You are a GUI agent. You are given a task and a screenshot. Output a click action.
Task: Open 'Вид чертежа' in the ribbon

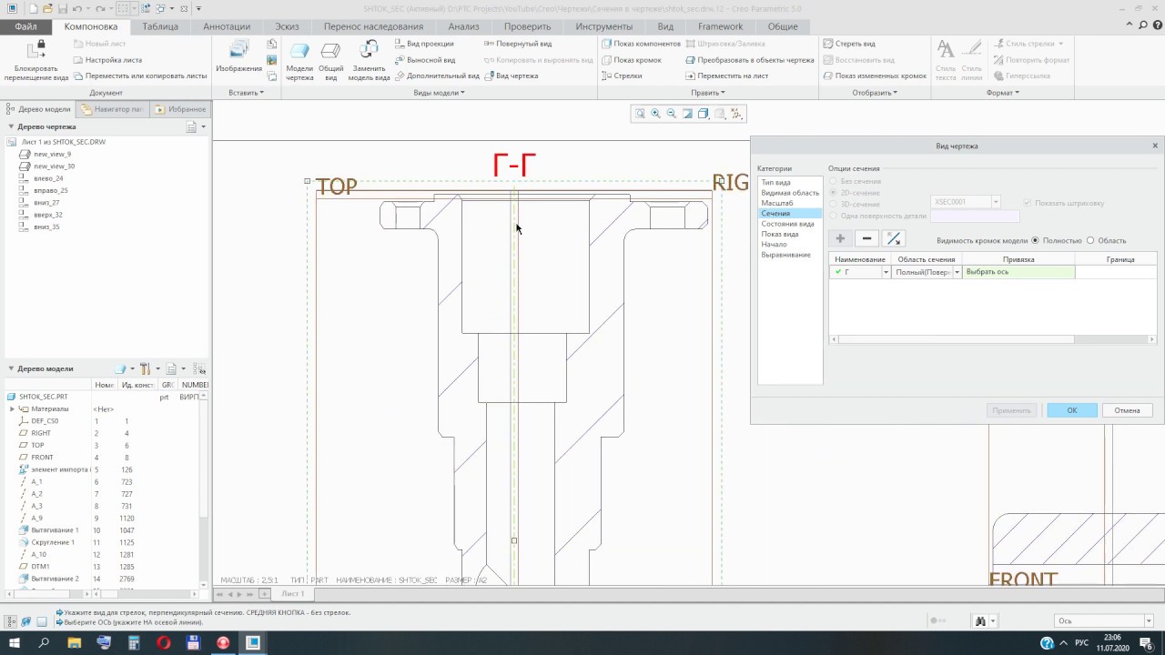pyautogui.click(x=511, y=76)
